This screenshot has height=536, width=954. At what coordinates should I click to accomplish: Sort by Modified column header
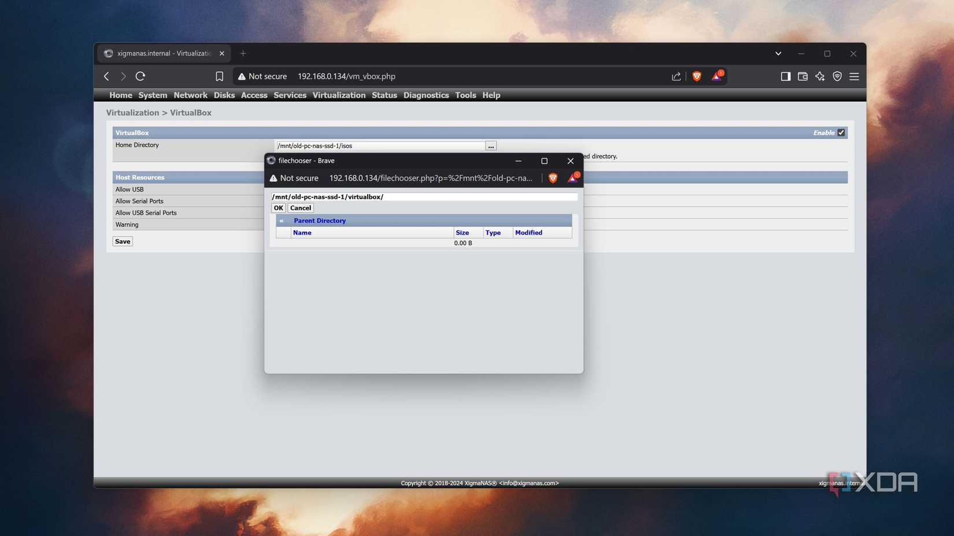pyautogui.click(x=528, y=233)
